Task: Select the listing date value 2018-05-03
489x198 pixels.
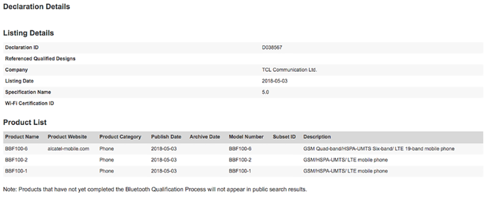Action: (275, 81)
